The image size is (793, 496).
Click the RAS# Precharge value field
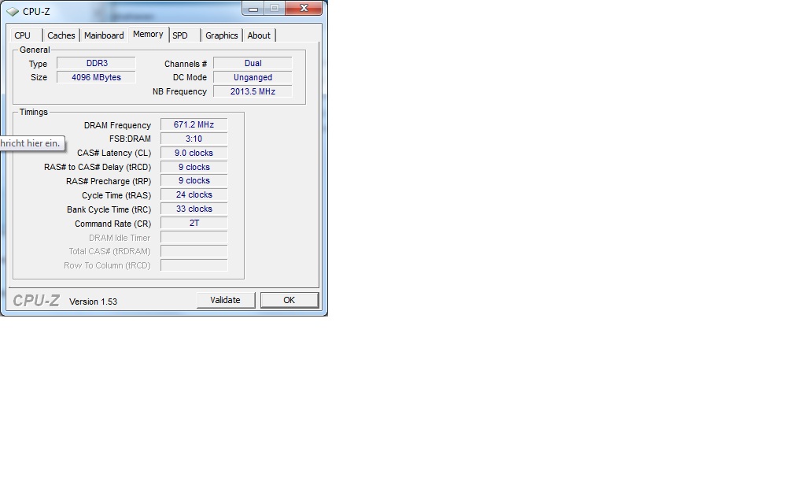click(x=194, y=181)
